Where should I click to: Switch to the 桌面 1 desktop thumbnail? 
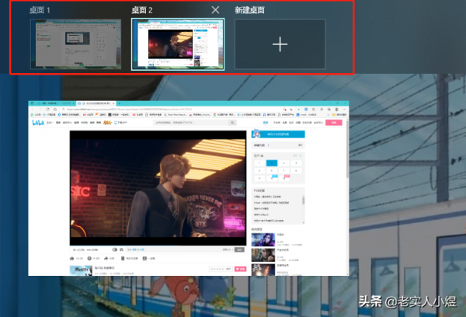pos(75,44)
